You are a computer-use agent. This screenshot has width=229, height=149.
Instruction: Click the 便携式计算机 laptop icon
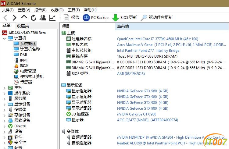tap(16, 76)
